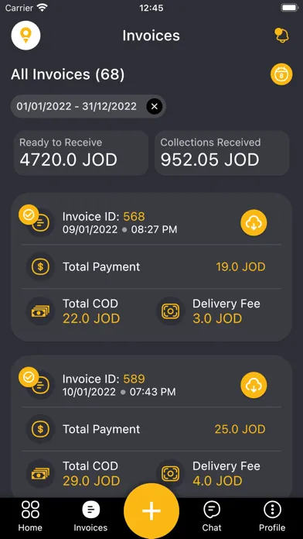This screenshot has width=303, height=539.
Task: Open the Profile tab
Action: point(272,516)
